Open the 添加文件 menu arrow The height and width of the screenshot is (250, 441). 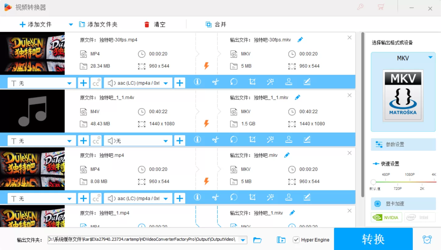[x=71, y=24]
